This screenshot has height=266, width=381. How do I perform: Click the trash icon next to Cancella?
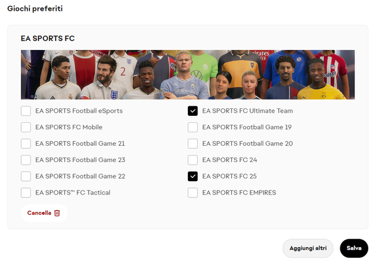pyautogui.click(x=57, y=213)
